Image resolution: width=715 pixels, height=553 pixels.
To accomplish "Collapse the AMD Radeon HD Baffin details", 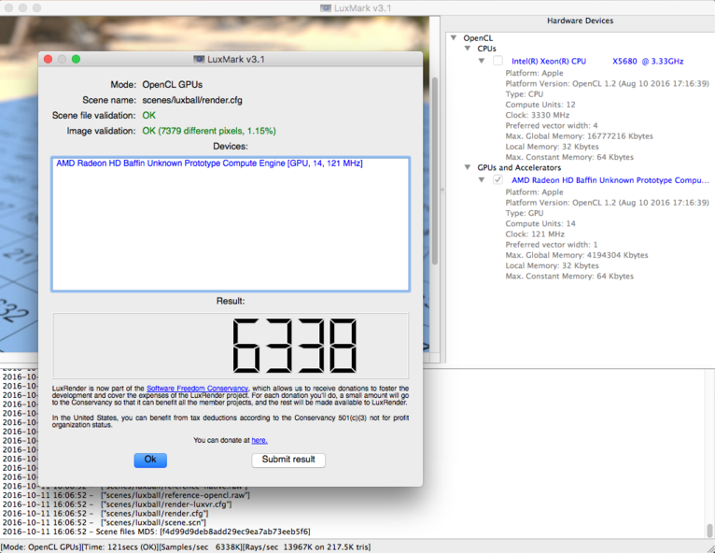I will (482, 179).
